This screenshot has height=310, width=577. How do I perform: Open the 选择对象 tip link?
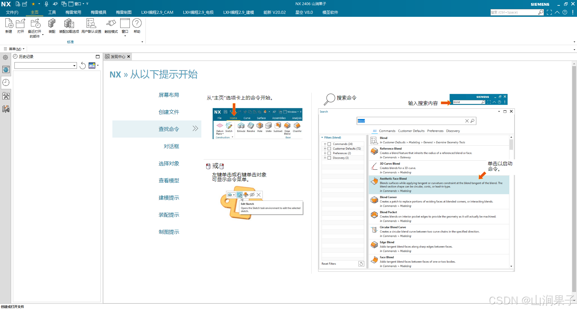coord(169,163)
